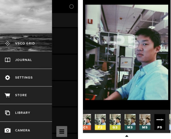Click the Camera icon in the sidebar
This screenshot has height=139, width=171.
pos(8,130)
